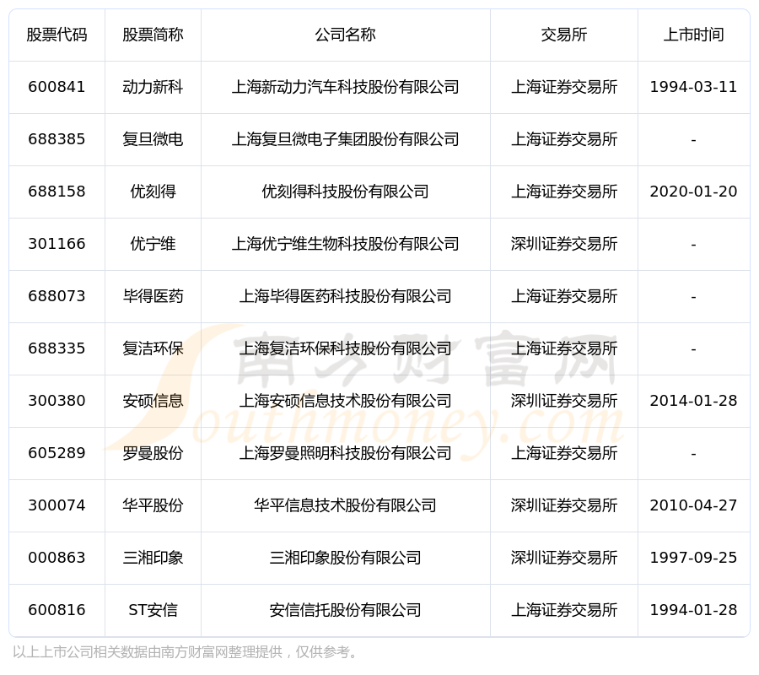Viewport: 759px width, 675px height.
Task: Select 上海罗曼照明科技股份有限公司 company name
Action: (345, 453)
